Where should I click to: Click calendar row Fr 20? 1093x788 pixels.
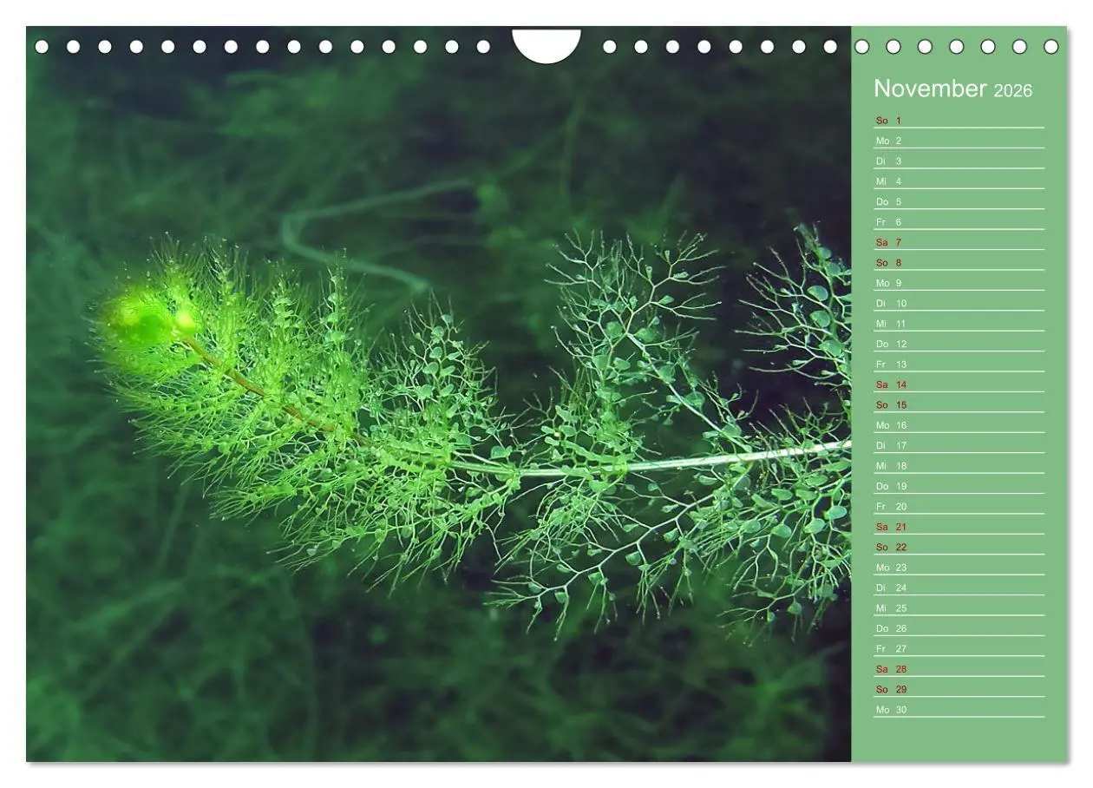click(959, 507)
